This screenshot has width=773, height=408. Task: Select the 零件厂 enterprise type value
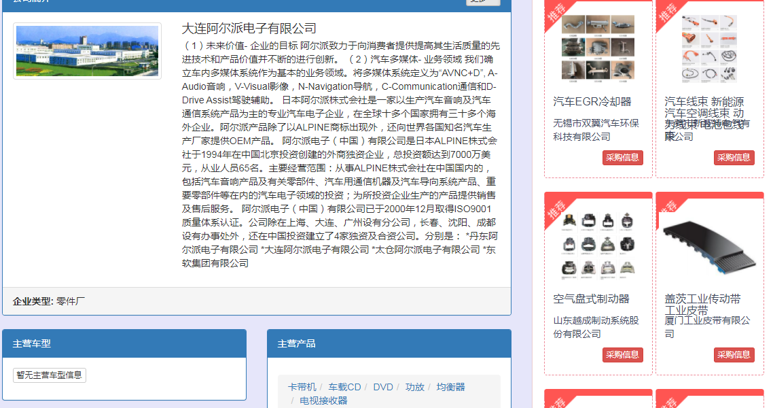(x=71, y=301)
